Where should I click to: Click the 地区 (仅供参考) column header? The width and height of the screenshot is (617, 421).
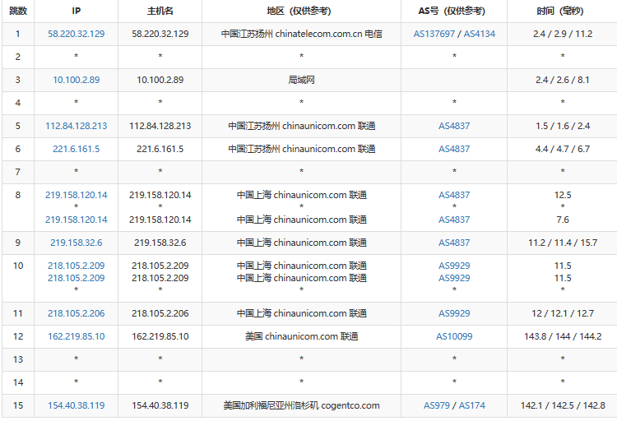pyautogui.click(x=301, y=11)
